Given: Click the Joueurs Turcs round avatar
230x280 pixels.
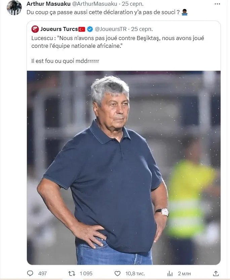Looking at the screenshot, I should click(35, 29).
